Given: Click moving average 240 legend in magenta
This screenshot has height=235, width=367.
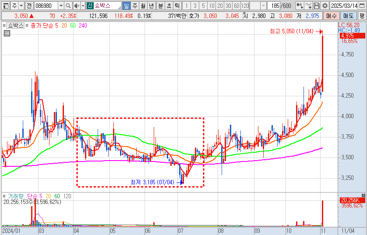Looking at the screenshot, I should [x=83, y=25].
